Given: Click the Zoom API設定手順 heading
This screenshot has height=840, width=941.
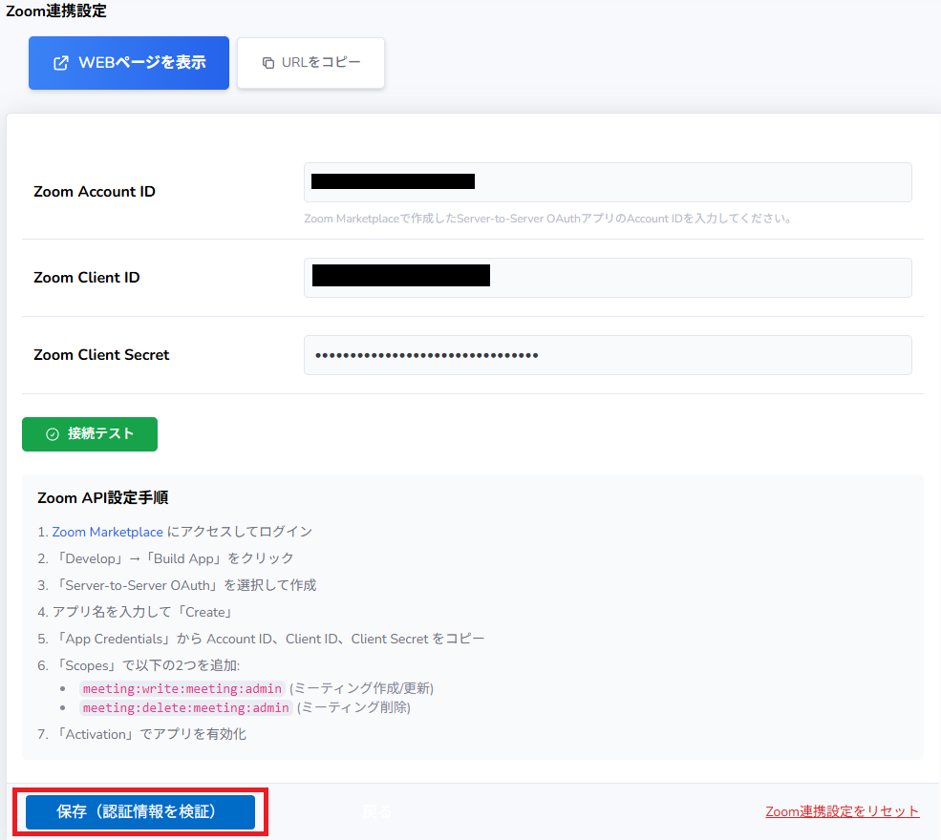Looking at the screenshot, I should click(x=103, y=498).
